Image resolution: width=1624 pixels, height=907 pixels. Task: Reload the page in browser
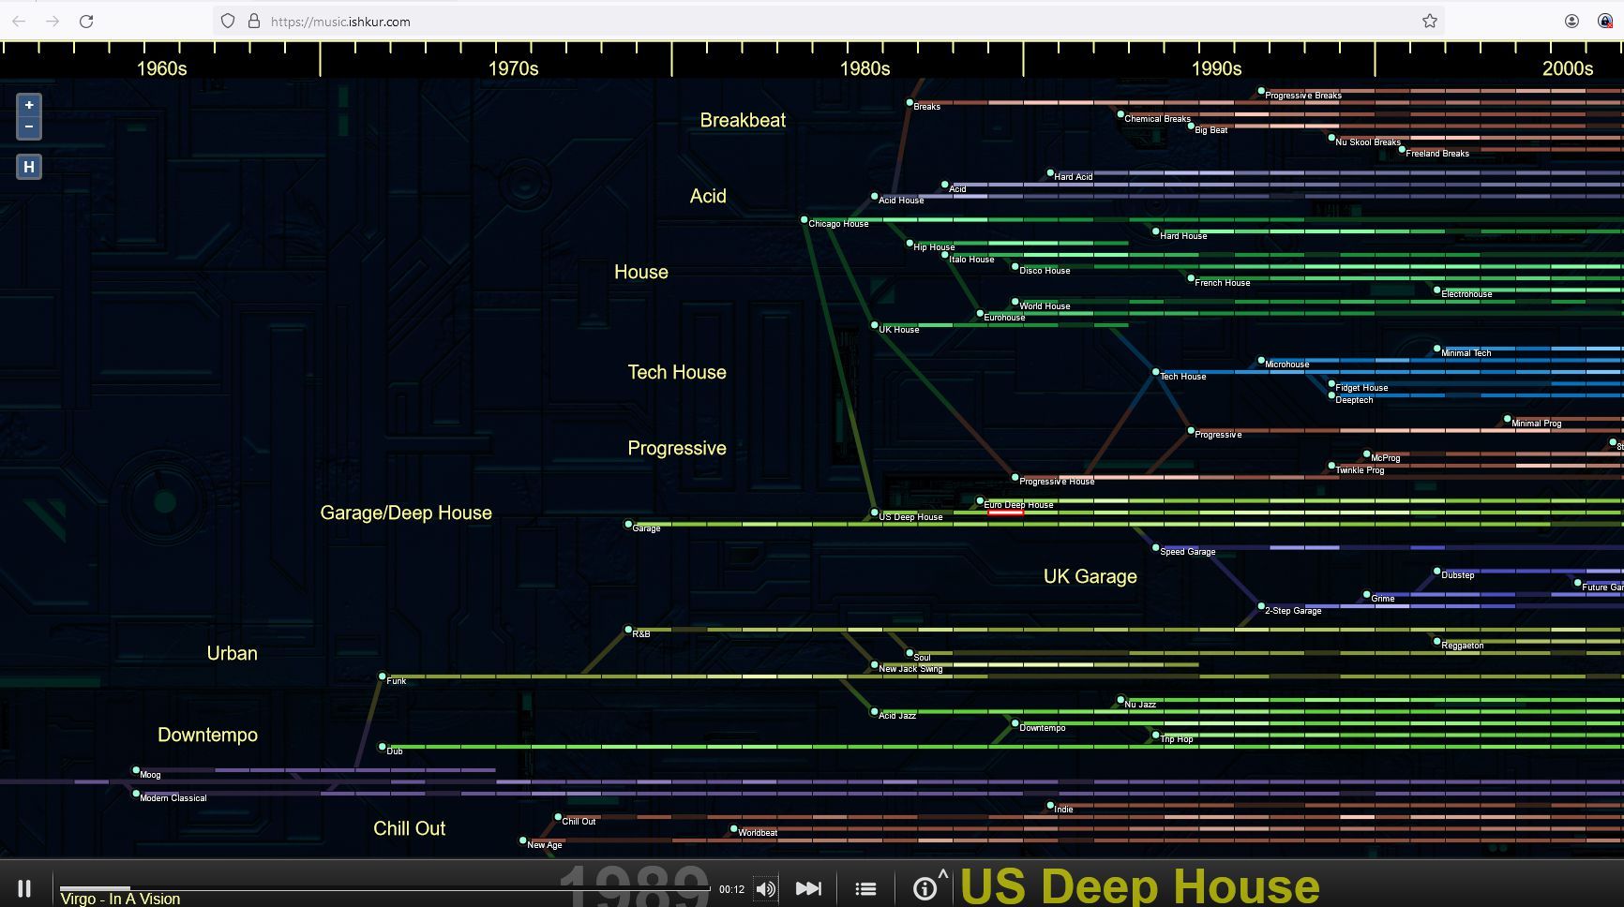coord(86,21)
